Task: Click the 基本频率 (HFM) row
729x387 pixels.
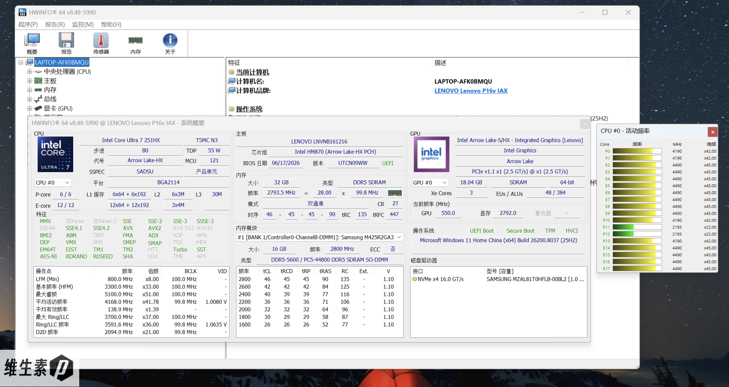Action: pos(131,287)
